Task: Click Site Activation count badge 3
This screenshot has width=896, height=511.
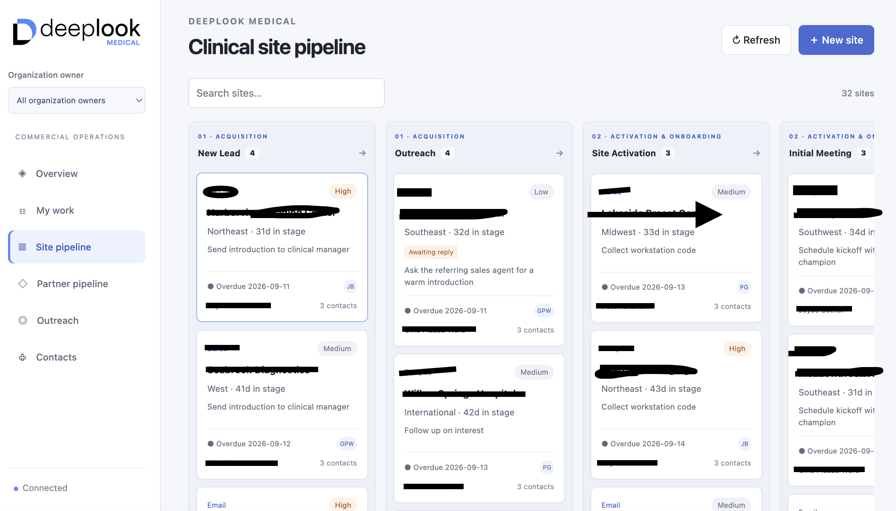Action: pyautogui.click(x=668, y=153)
